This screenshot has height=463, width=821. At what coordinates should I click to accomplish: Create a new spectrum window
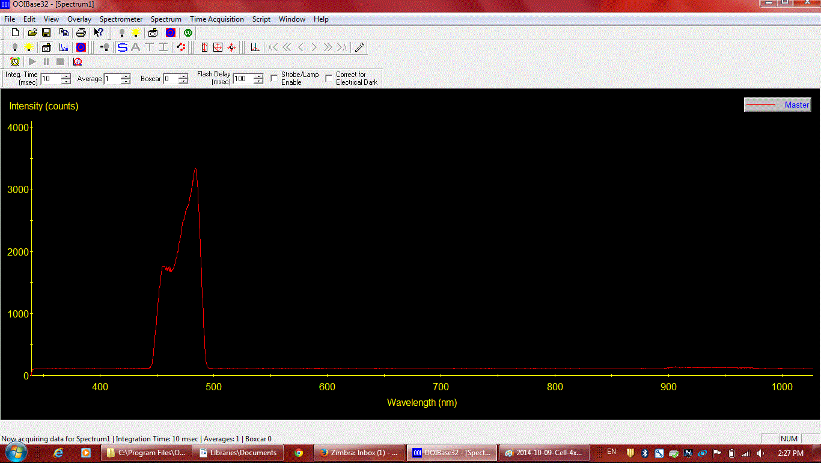click(x=16, y=32)
